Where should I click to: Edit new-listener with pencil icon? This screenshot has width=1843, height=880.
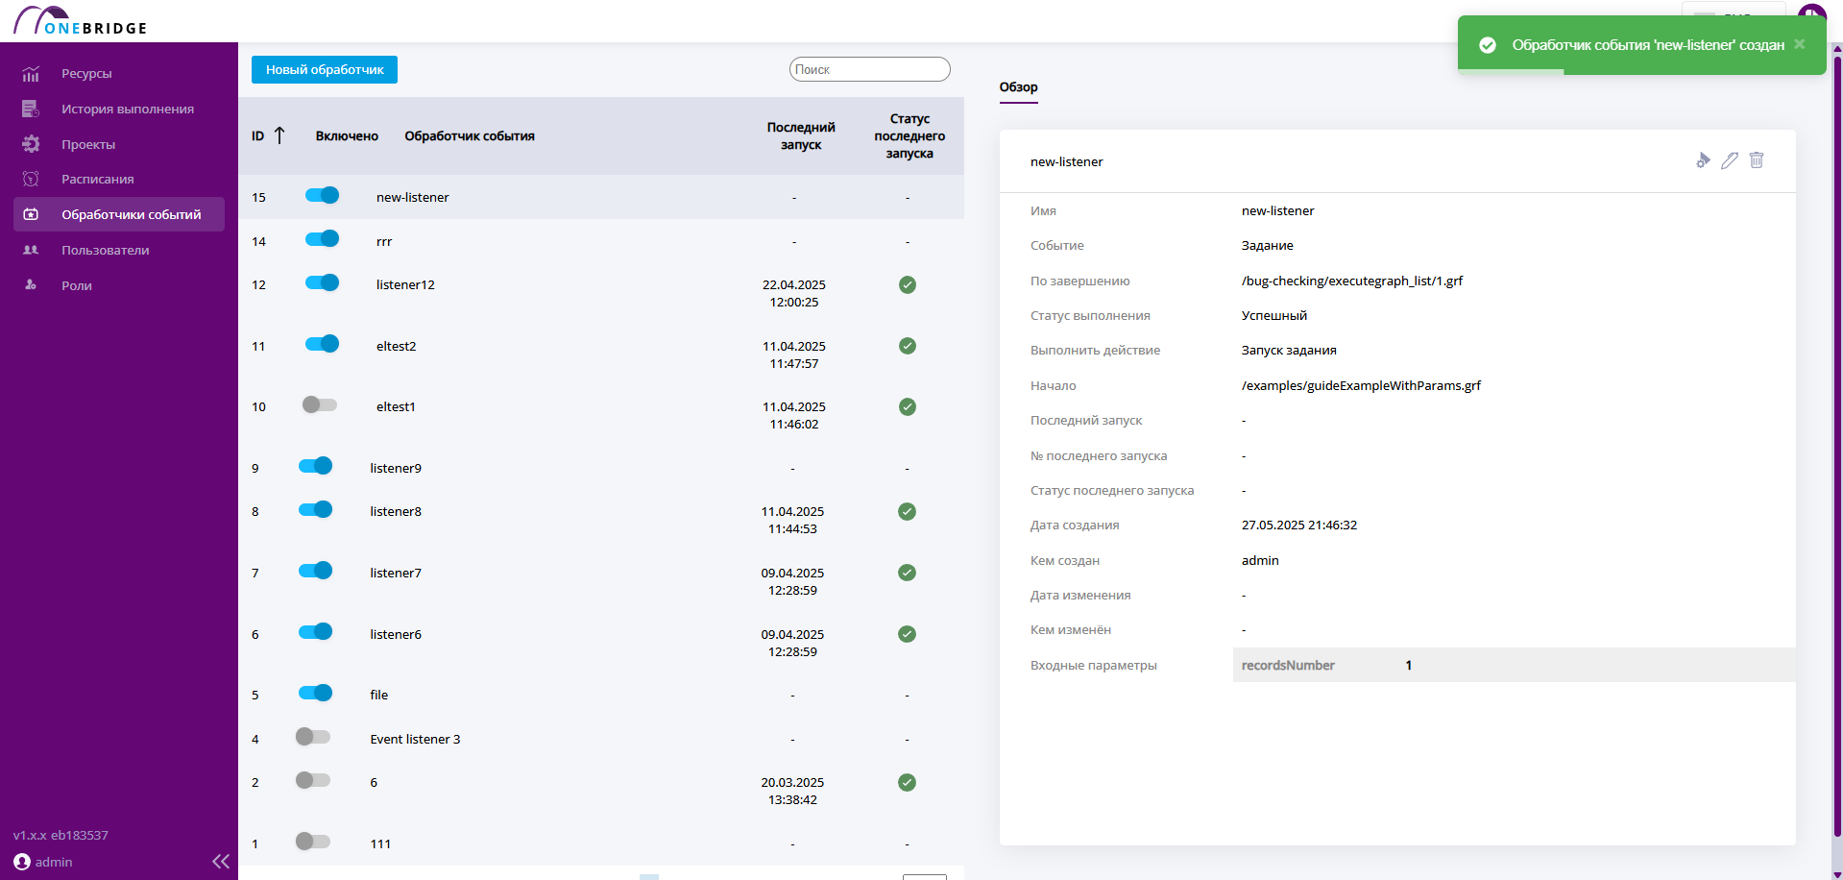pyautogui.click(x=1730, y=160)
